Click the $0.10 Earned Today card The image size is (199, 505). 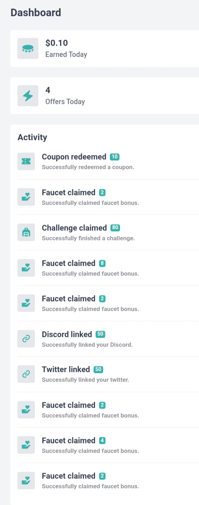click(x=105, y=49)
